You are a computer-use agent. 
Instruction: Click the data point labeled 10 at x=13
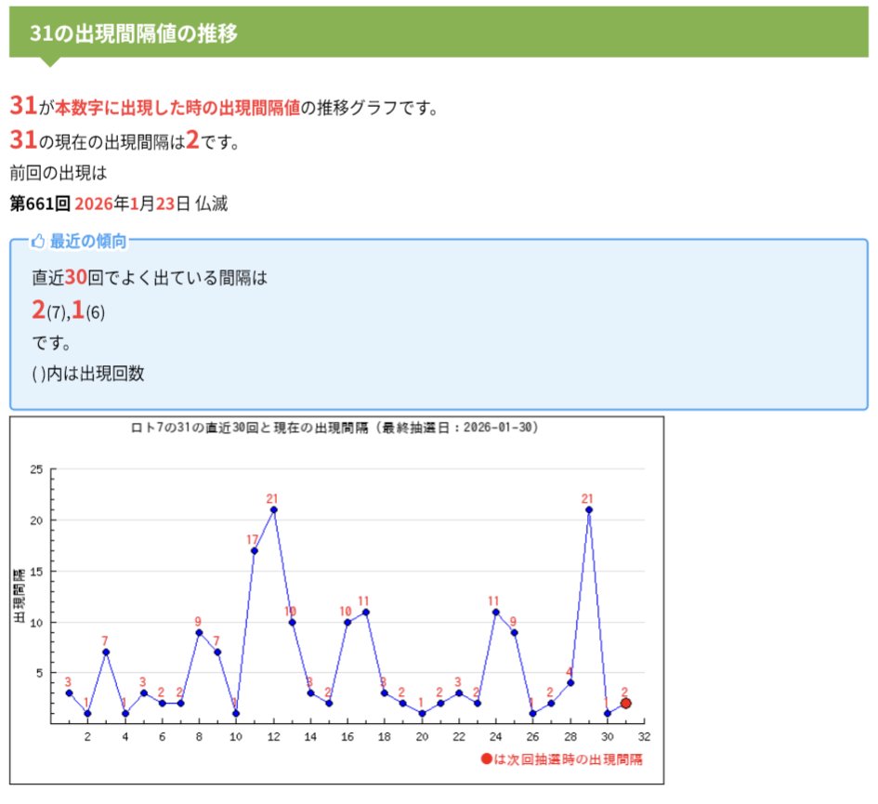point(292,623)
